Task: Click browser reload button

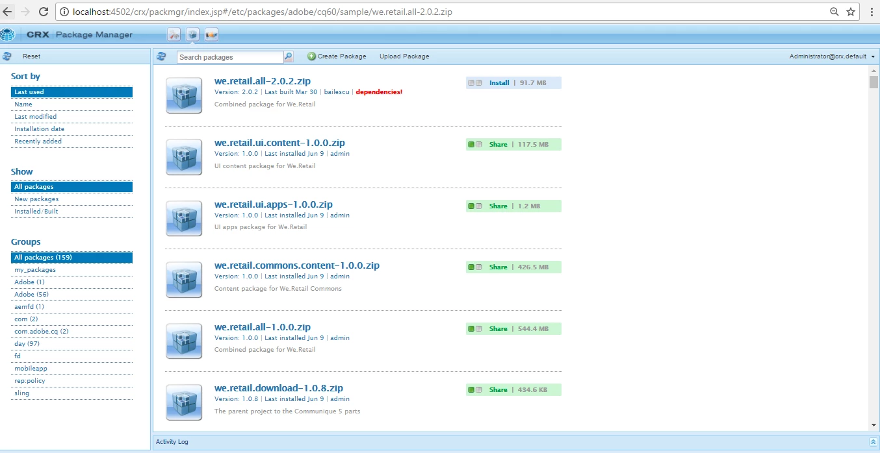Action: 44,12
